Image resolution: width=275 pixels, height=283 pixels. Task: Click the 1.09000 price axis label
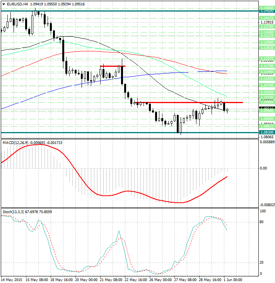tap(266, 119)
